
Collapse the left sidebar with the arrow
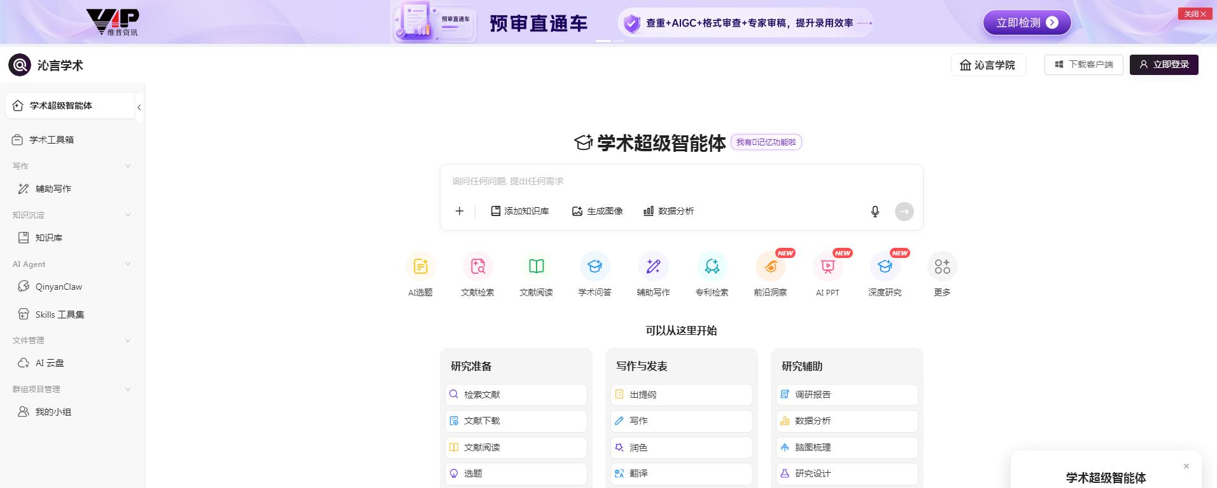coord(139,107)
